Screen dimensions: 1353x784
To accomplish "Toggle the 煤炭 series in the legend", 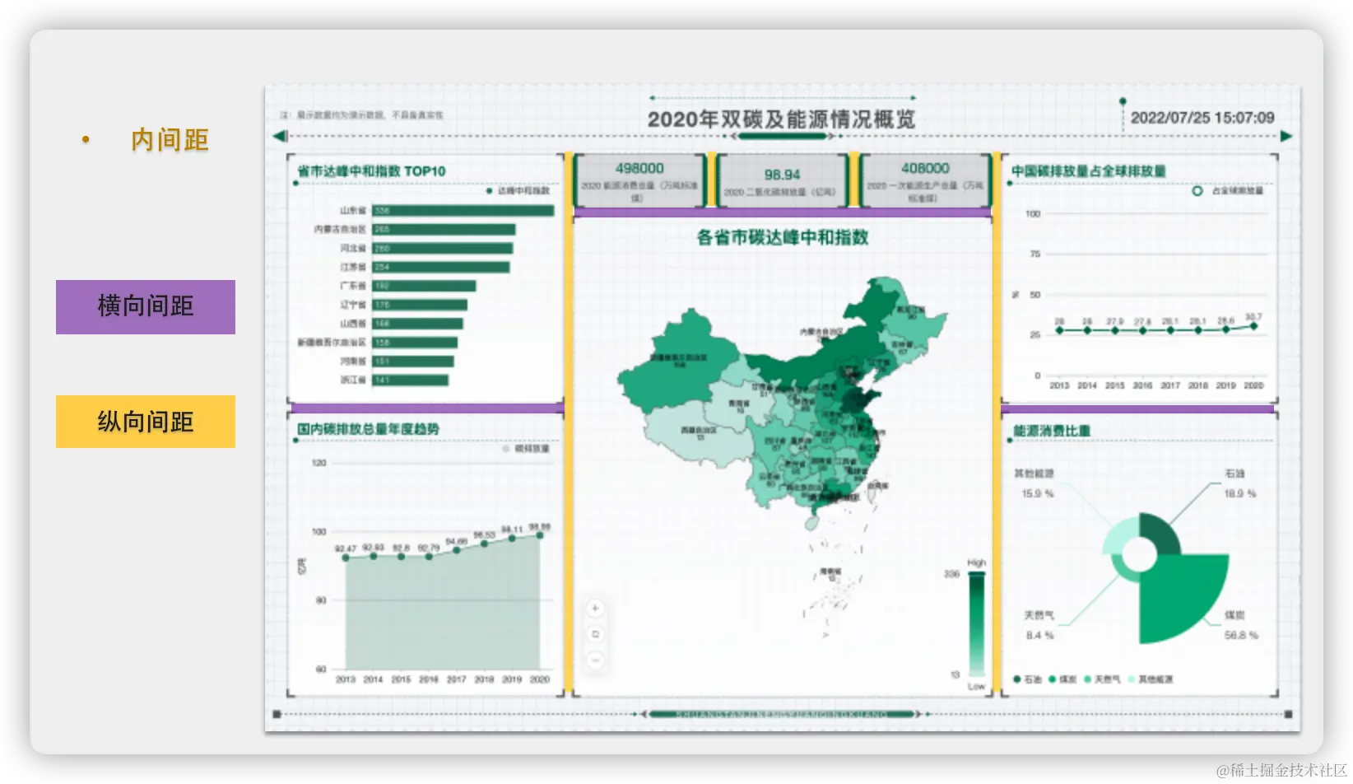I will (1051, 678).
